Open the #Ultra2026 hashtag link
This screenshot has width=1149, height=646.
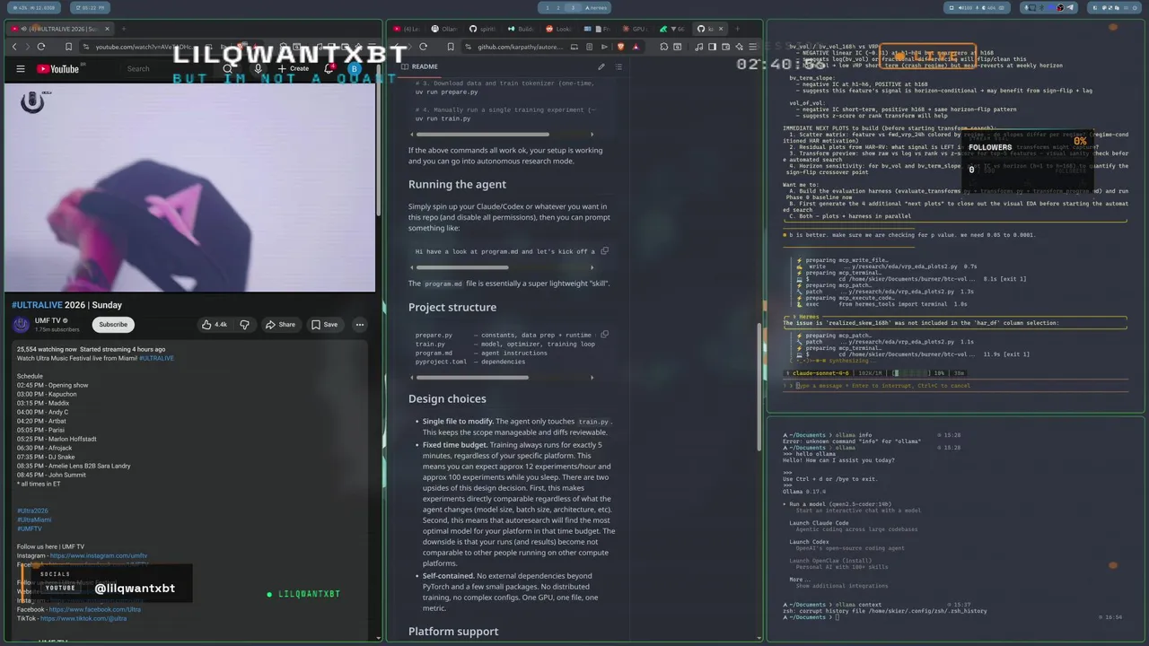click(32, 511)
